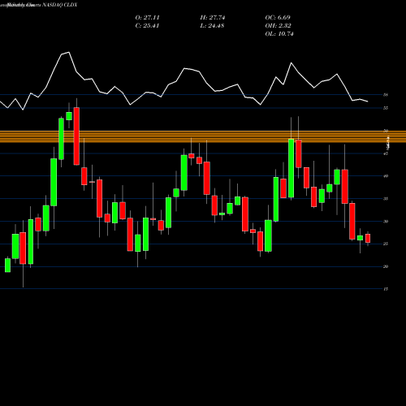Select the open price O: 27.11

(x=147, y=18)
